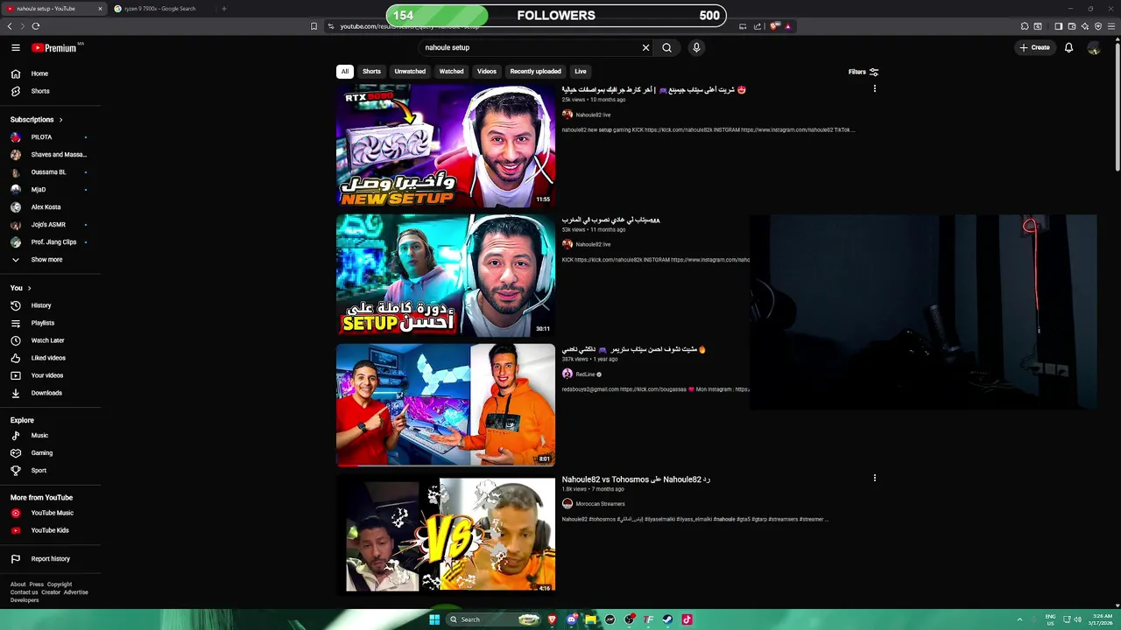Expand the Subscriptions section chevron

60,120
